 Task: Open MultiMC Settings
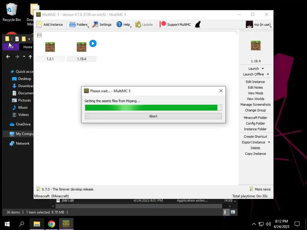coord(102,25)
